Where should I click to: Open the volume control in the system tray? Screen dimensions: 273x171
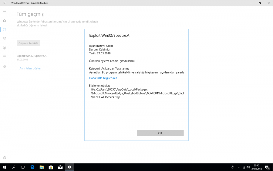(248, 167)
